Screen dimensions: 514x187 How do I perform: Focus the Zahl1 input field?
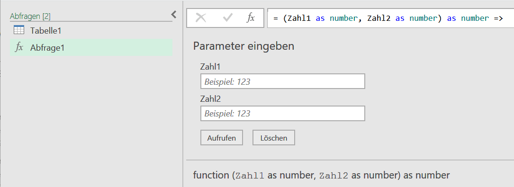[282, 81]
